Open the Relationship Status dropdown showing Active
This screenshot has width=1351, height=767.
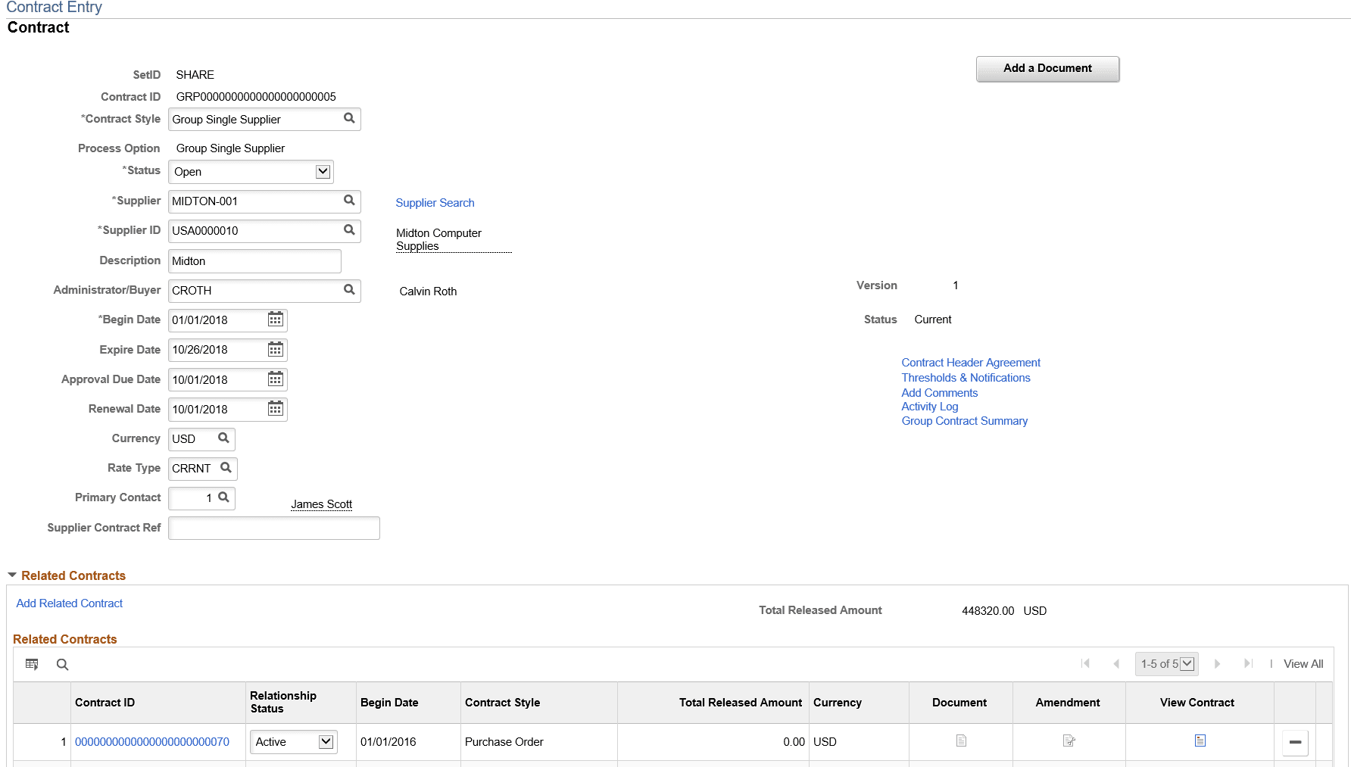(326, 741)
